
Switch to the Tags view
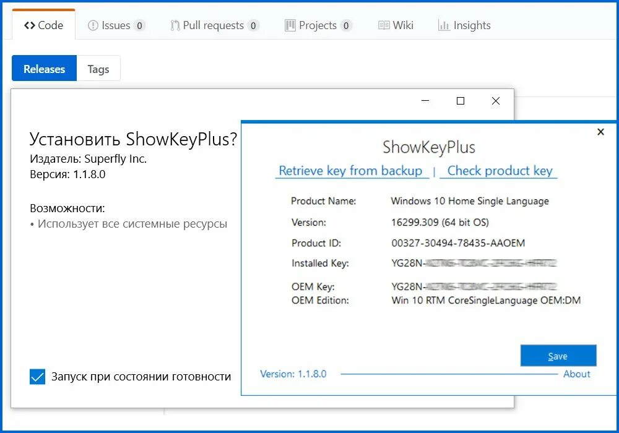(x=98, y=69)
